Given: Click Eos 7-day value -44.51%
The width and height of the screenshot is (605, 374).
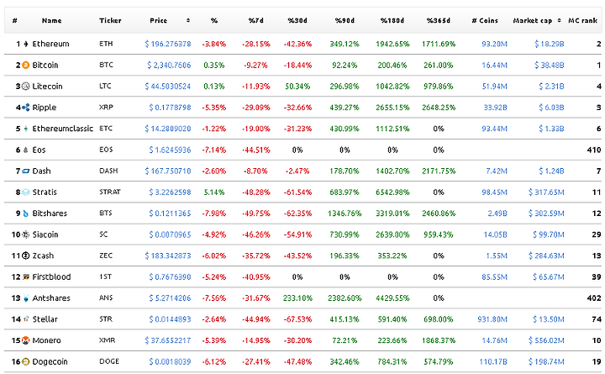Looking at the screenshot, I should tap(255, 150).
